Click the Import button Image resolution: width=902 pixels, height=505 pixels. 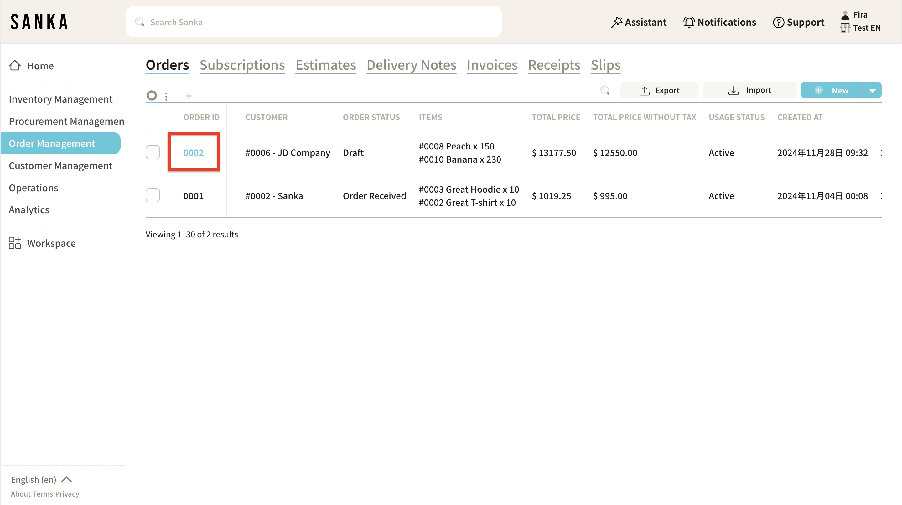point(749,90)
